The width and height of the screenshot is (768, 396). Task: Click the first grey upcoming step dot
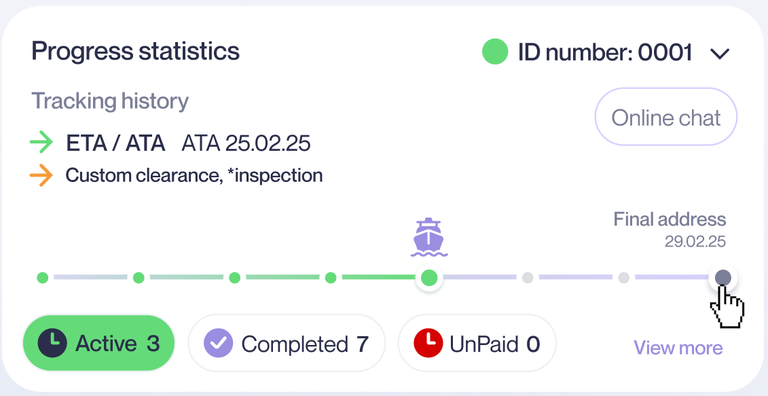pyautogui.click(x=528, y=277)
